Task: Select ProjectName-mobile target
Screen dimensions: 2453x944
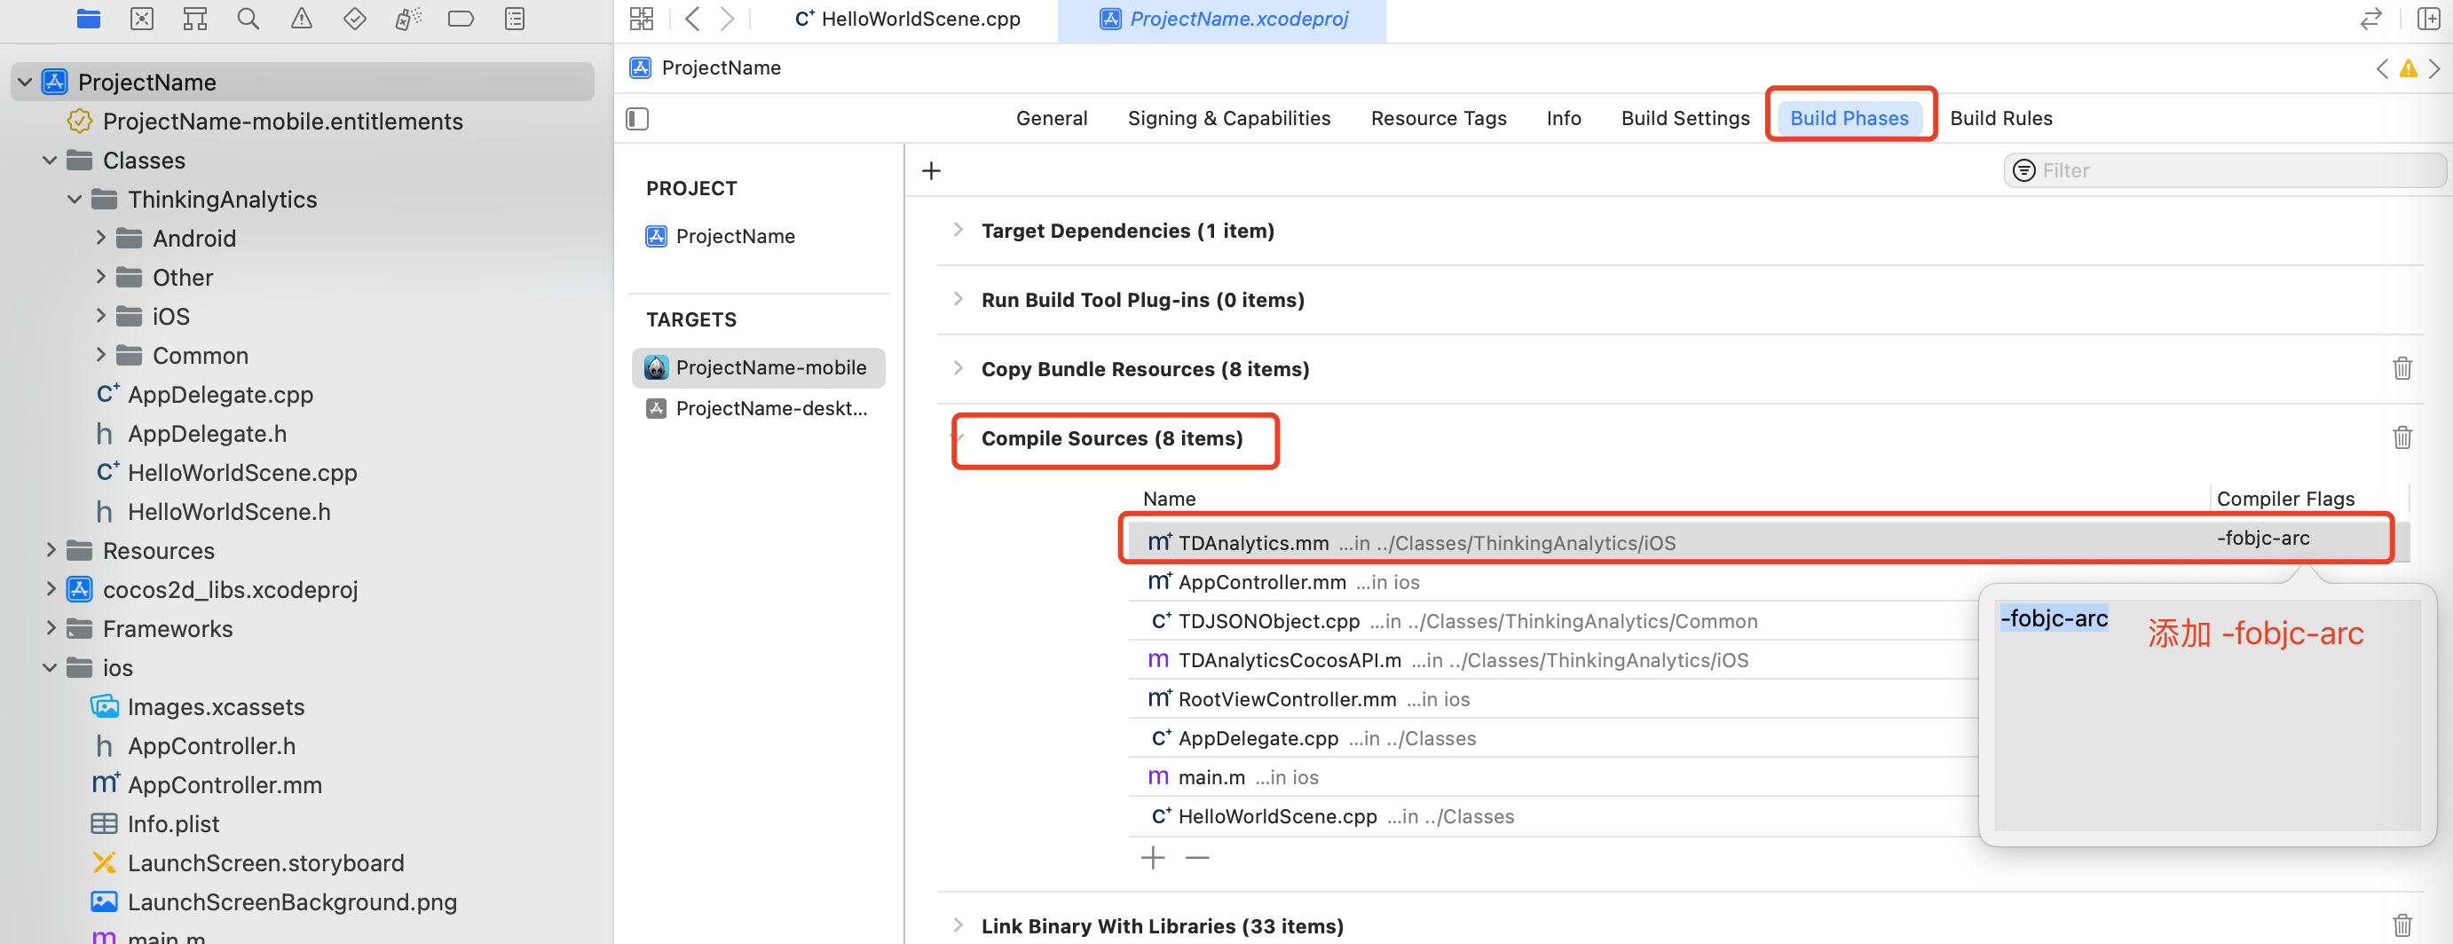Action: [x=758, y=368]
